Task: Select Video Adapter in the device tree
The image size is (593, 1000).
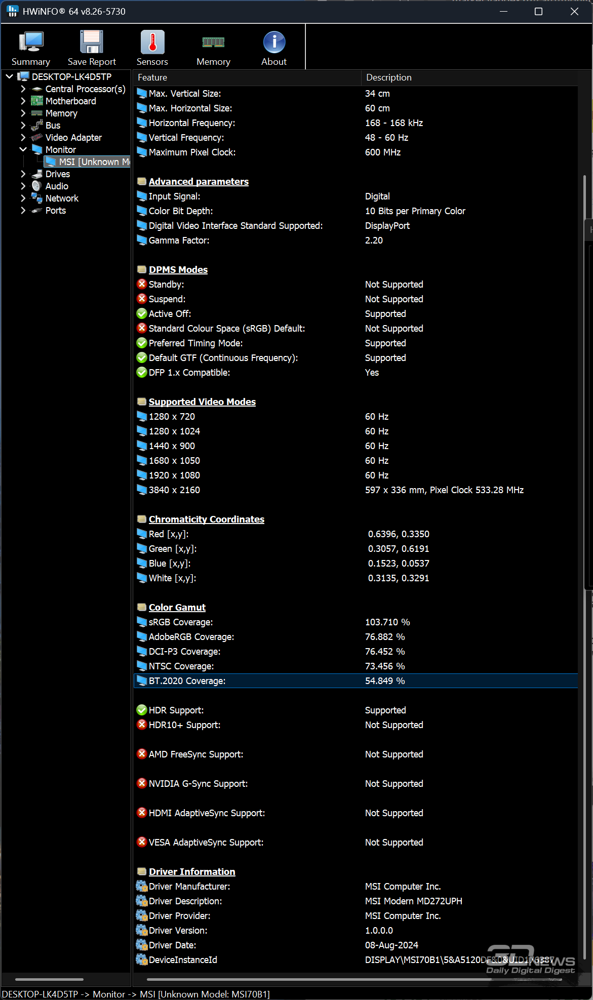Action: tap(73, 138)
